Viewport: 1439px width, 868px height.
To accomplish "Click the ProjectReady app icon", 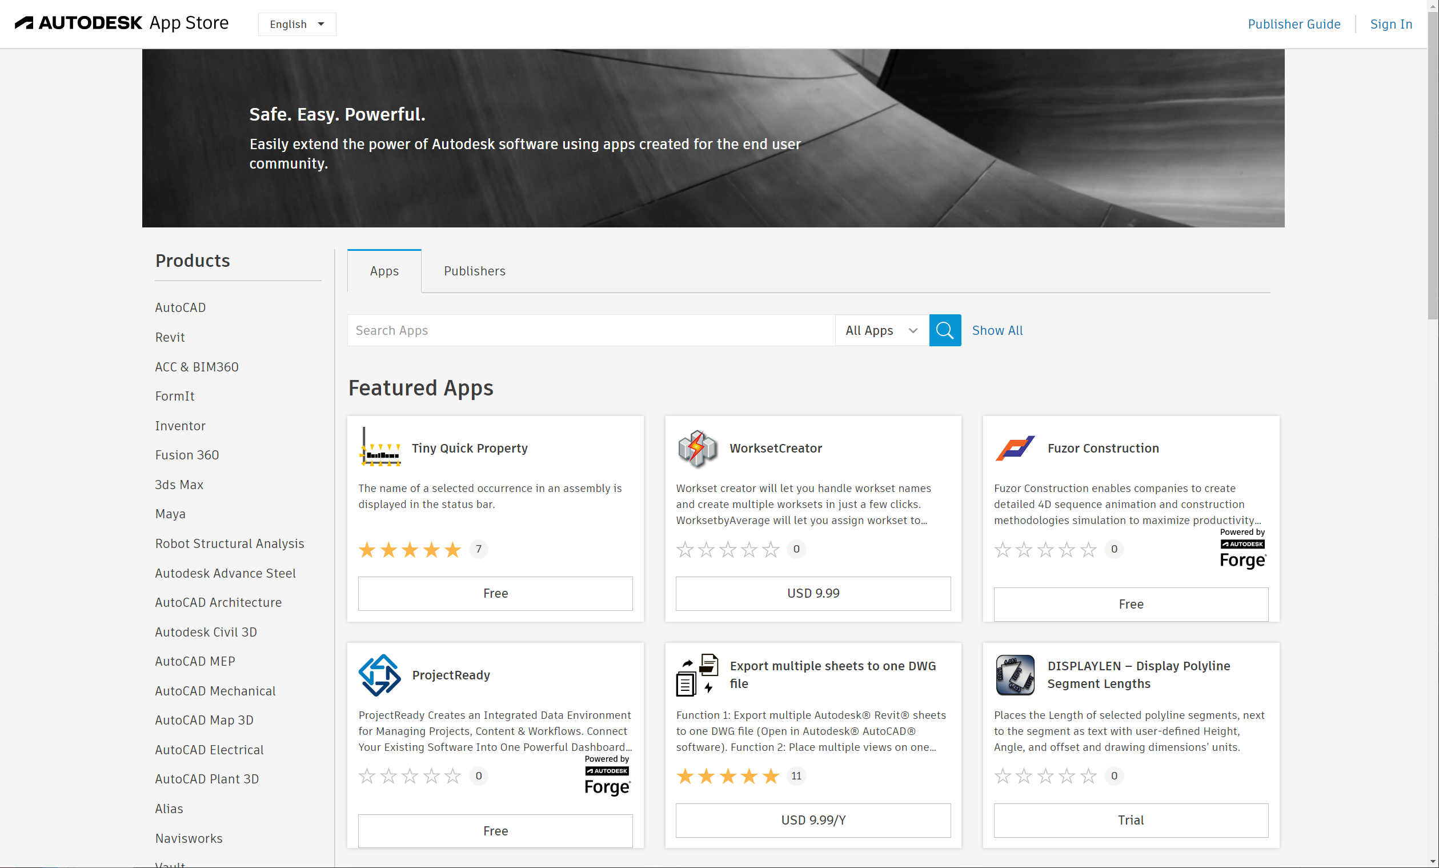I will pos(380,675).
